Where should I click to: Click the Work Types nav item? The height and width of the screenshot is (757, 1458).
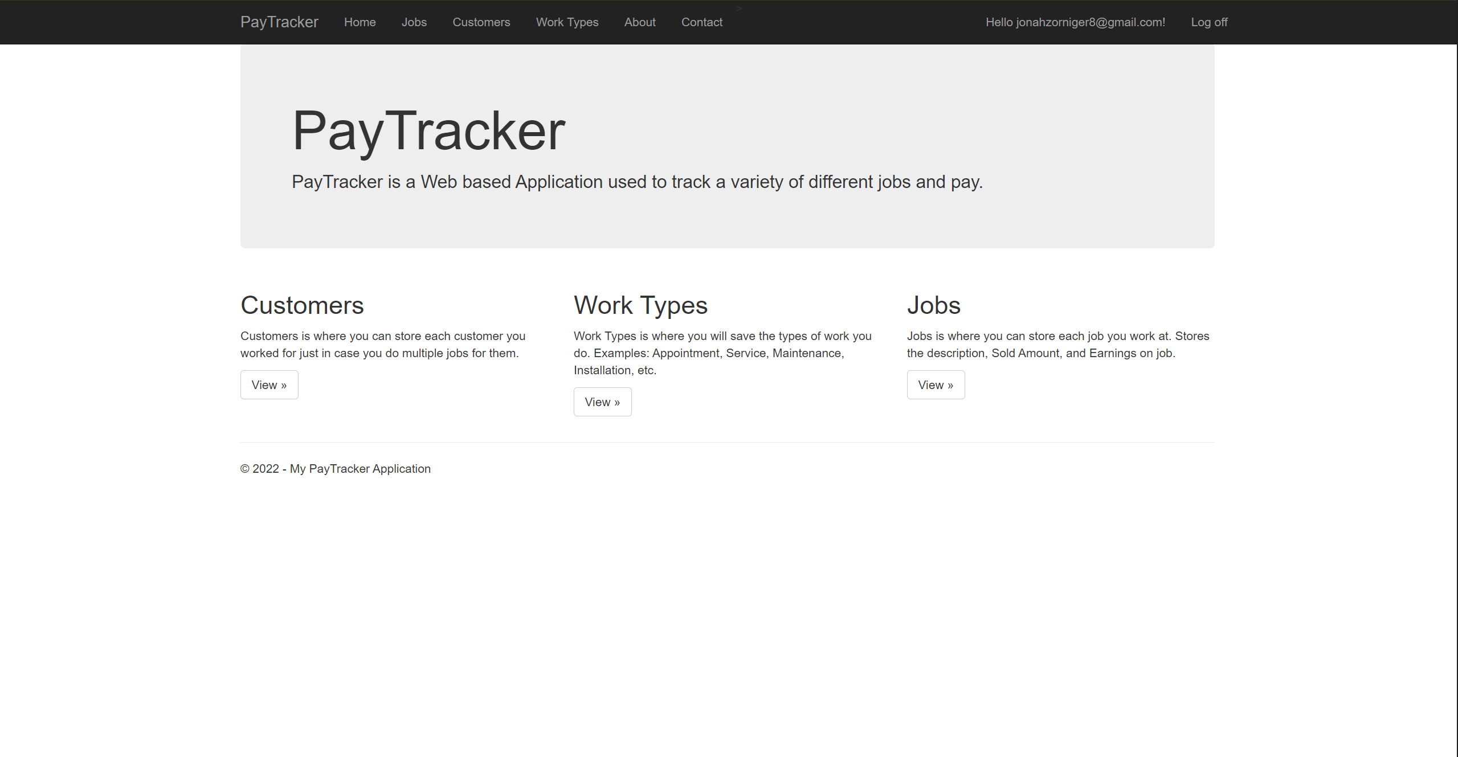click(x=567, y=21)
